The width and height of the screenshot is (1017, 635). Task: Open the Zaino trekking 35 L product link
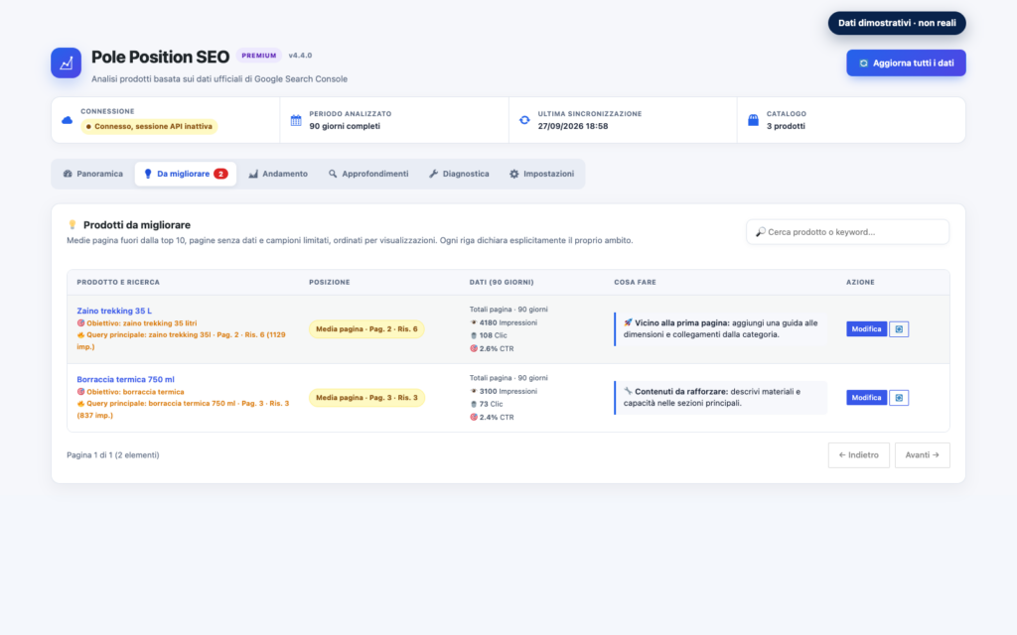tap(114, 311)
